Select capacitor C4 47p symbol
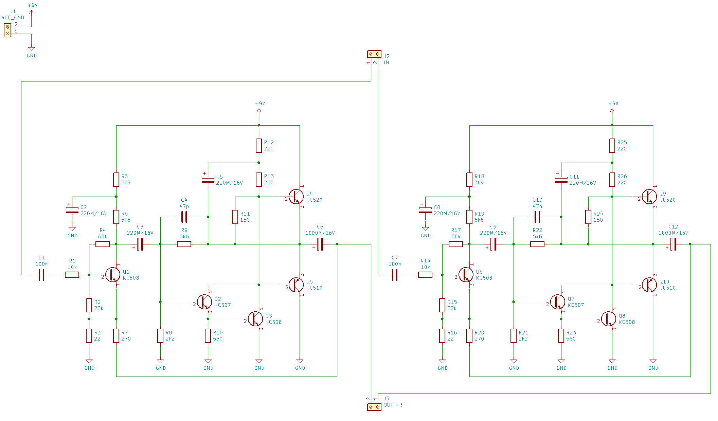This screenshot has width=718, height=421. (184, 217)
